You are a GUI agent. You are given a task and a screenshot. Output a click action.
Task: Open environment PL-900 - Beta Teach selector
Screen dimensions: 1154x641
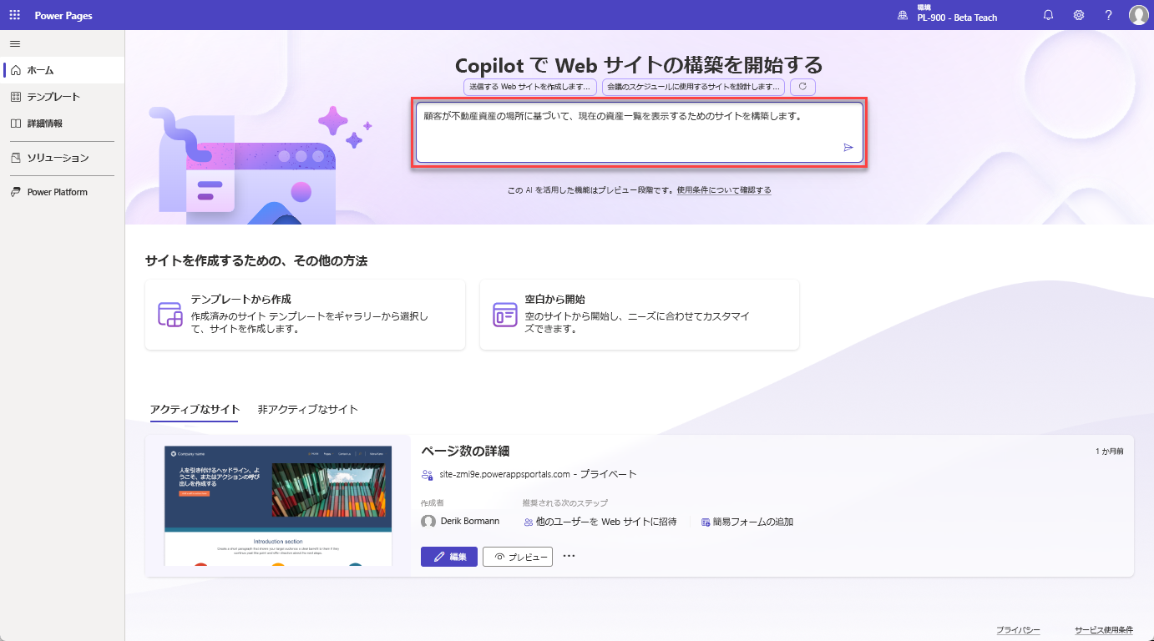[x=956, y=14]
